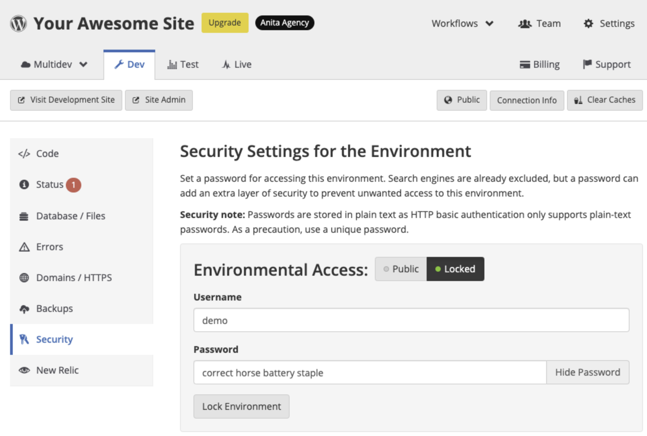Select the Security key icon in sidebar
Screen dimensions: 647x436
(x=24, y=339)
